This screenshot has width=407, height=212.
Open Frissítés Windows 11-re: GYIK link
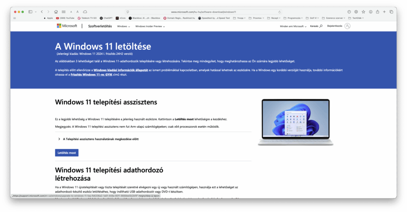[x=91, y=74]
